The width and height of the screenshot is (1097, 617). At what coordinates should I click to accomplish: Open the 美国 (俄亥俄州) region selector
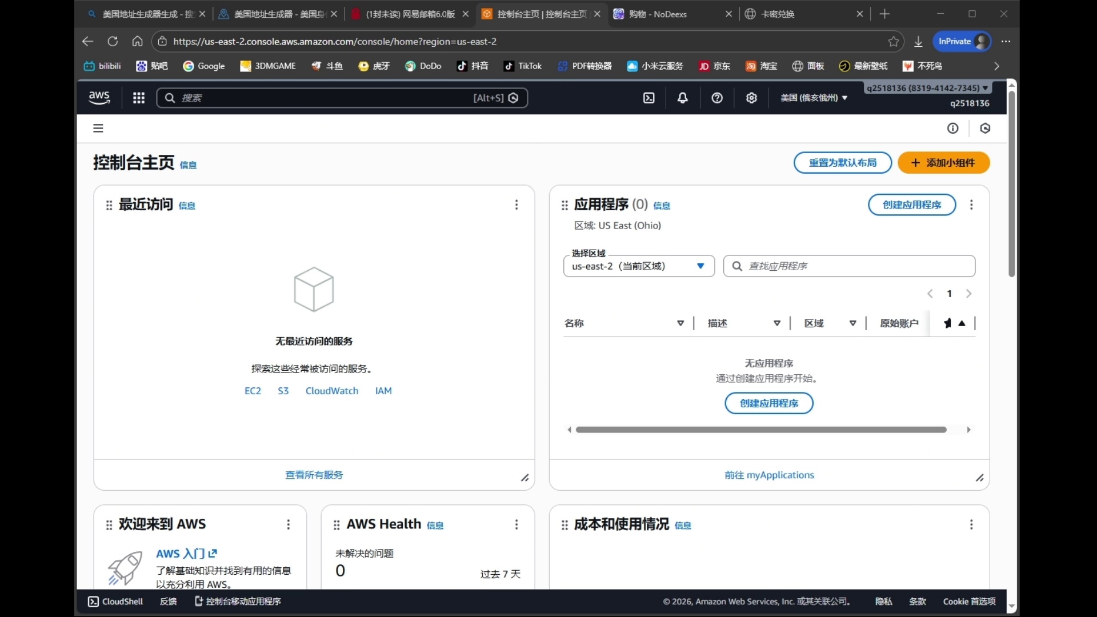(x=814, y=98)
